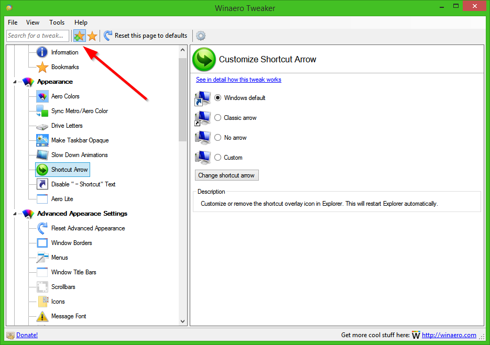Click the tree scrollbar thumb
This screenshot has height=345, width=490.
pos(183,99)
